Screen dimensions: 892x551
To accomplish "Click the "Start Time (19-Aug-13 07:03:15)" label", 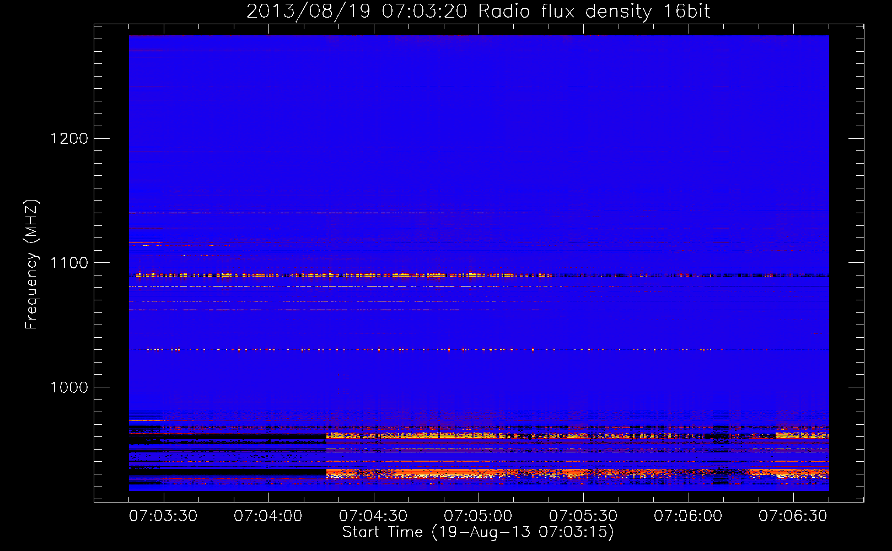I will click(478, 532).
